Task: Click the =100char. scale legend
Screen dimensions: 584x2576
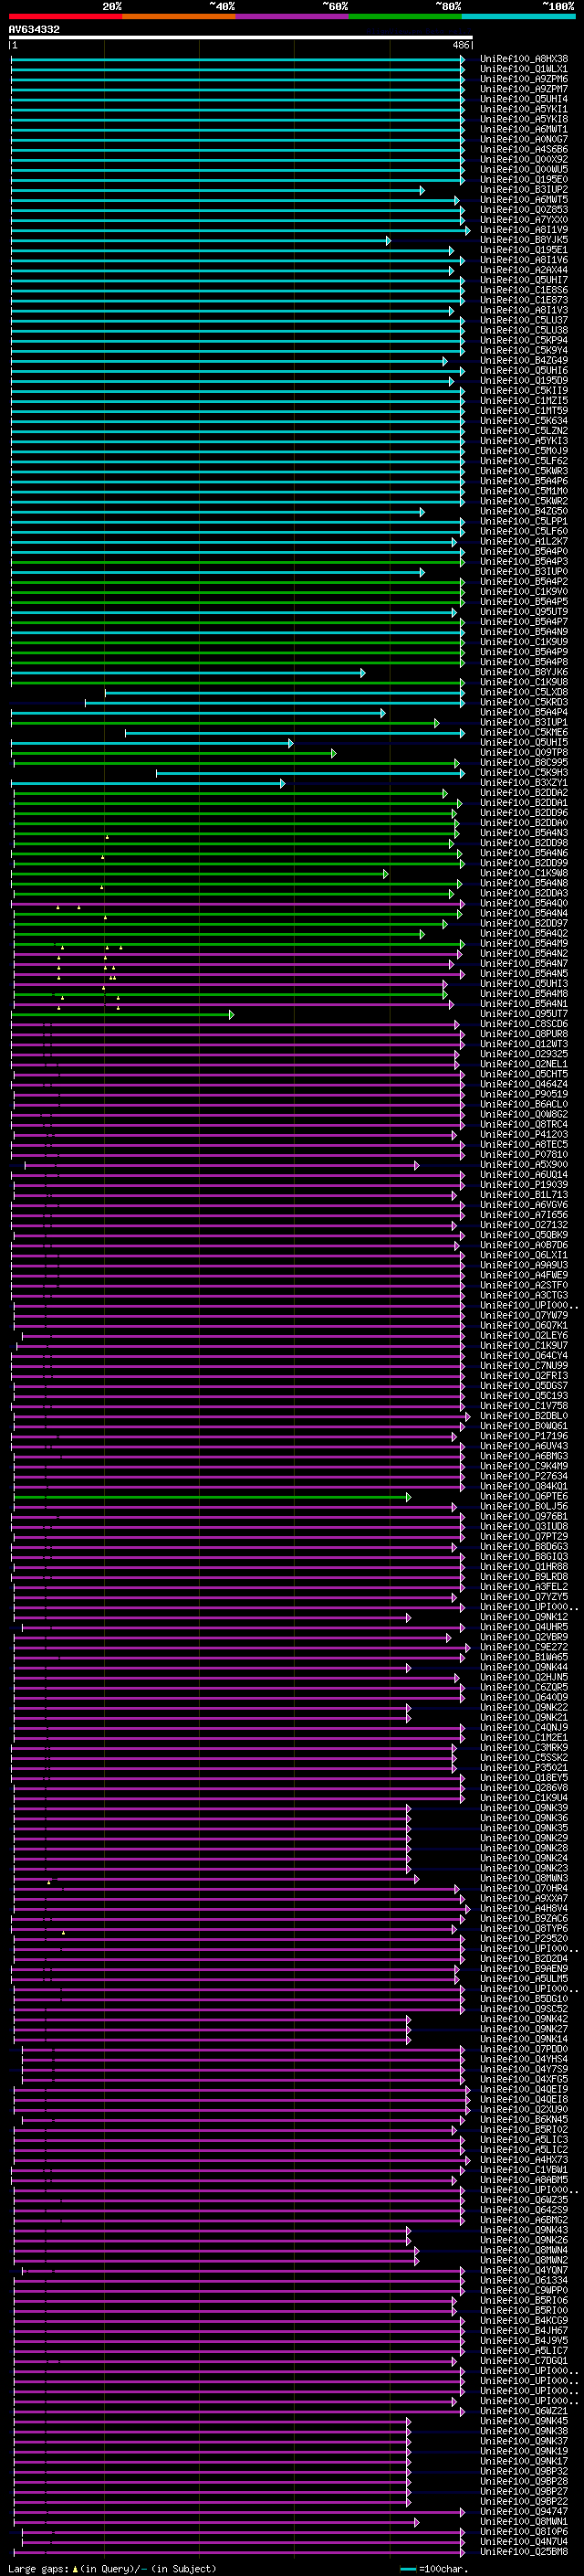Action: pos(433,2569)
